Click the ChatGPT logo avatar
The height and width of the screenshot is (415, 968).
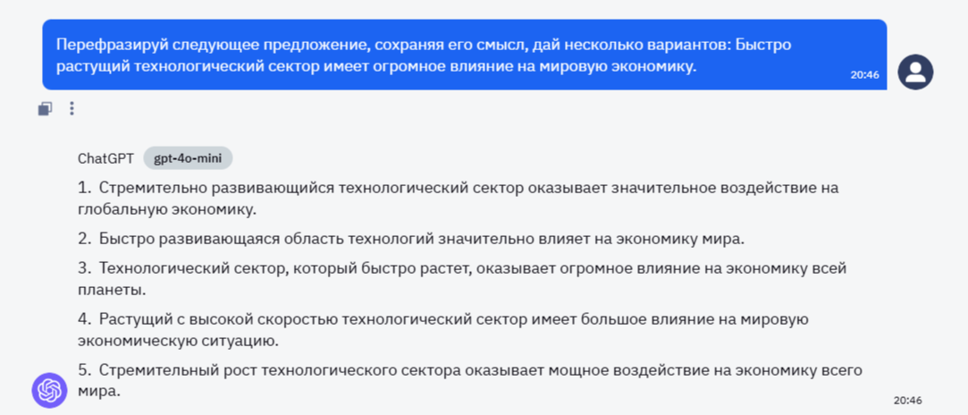pos(49,390)
